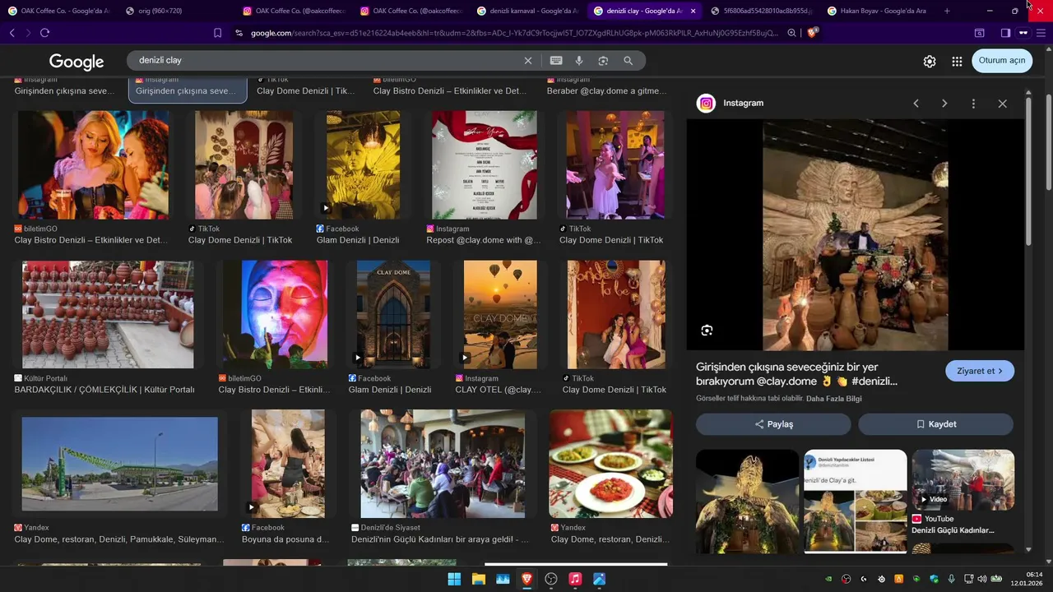The image size is (1053, 592).
Task: Open the tab search button in toolbar
Action: (x=980, y=33)
